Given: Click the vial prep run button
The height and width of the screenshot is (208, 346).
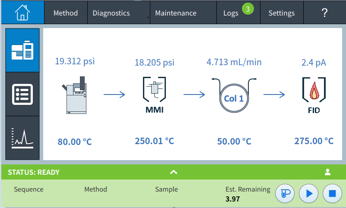Looking at the screenshot, I should (x=285, y=194).
